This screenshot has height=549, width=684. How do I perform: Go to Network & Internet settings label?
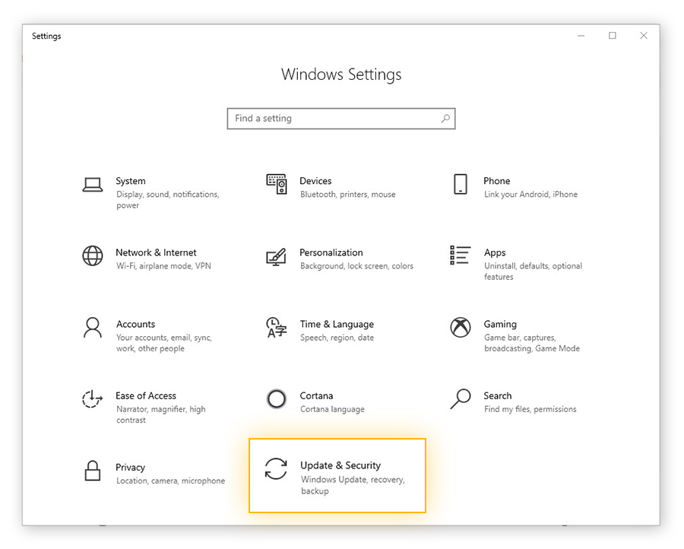156,252
